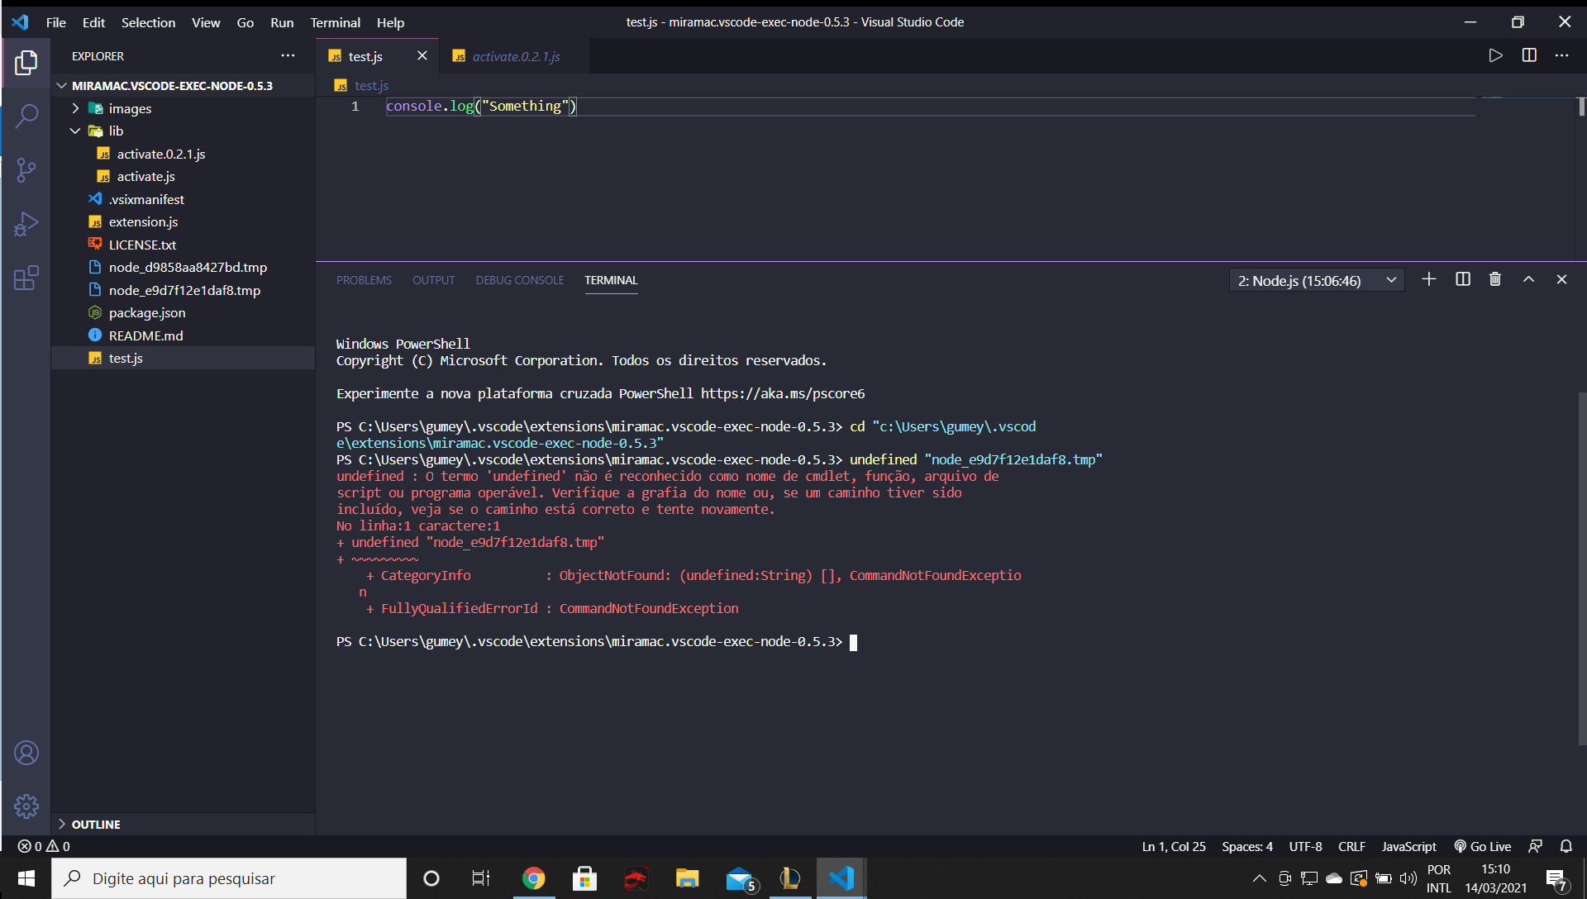Start Go Live server
Viewport: 1587px width, 899px height.
[x=1483, y=846]
